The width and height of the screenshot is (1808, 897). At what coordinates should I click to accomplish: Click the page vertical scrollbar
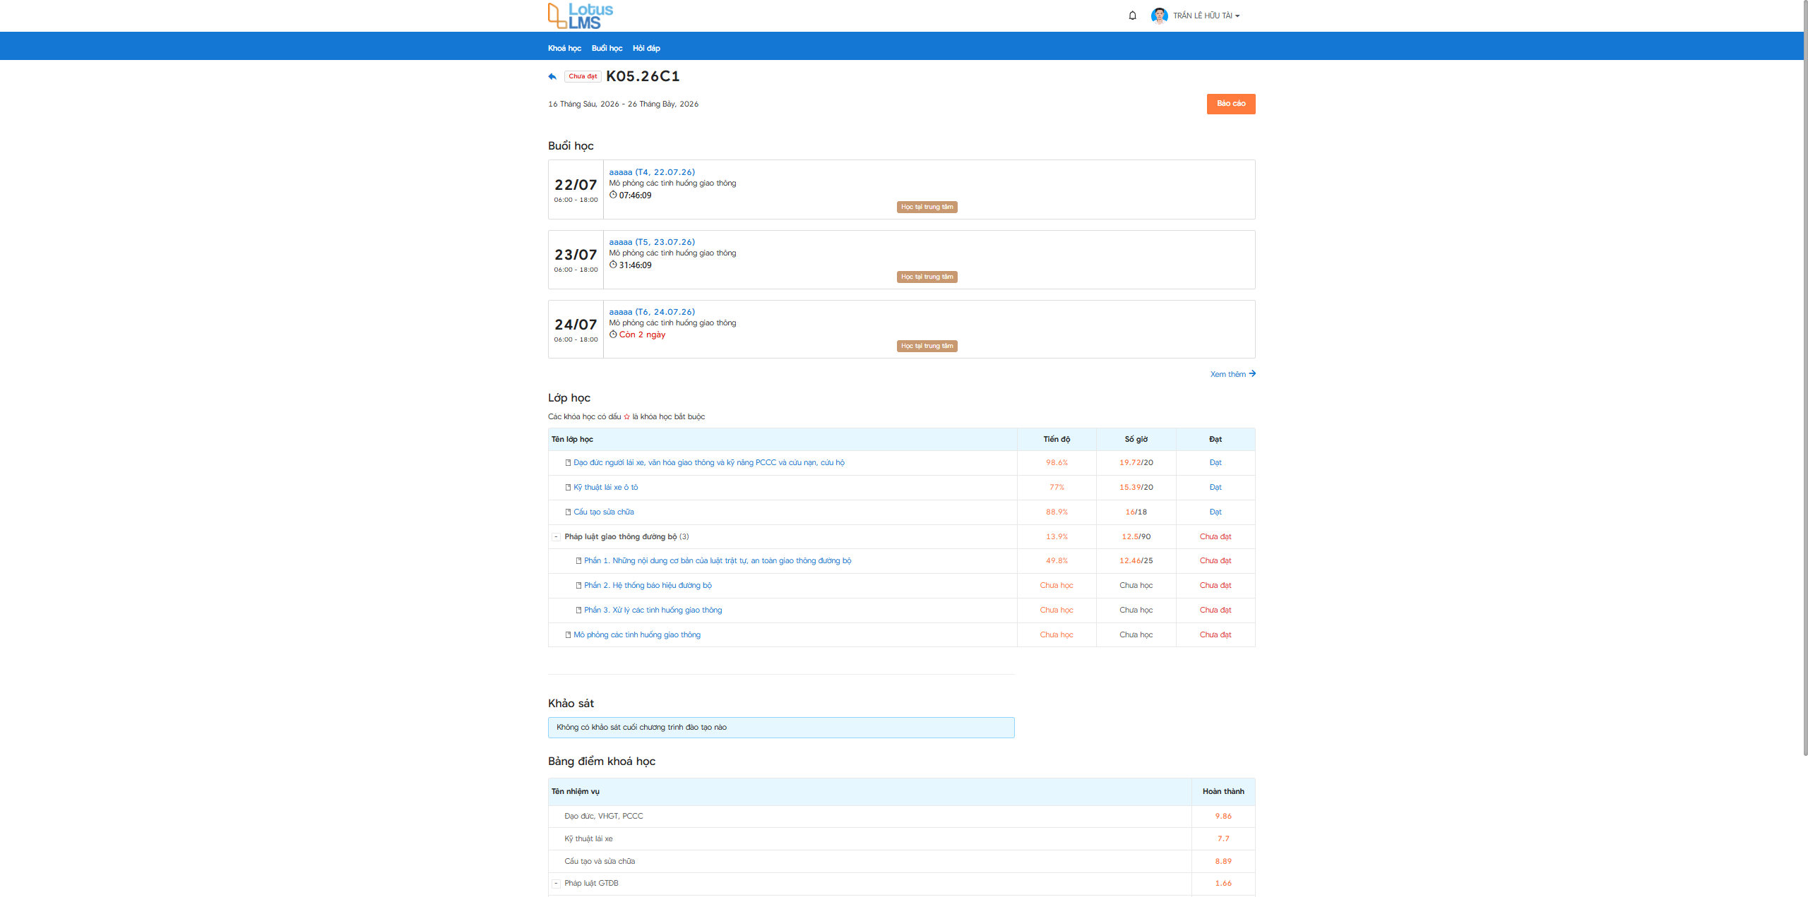click(1805, 378)
